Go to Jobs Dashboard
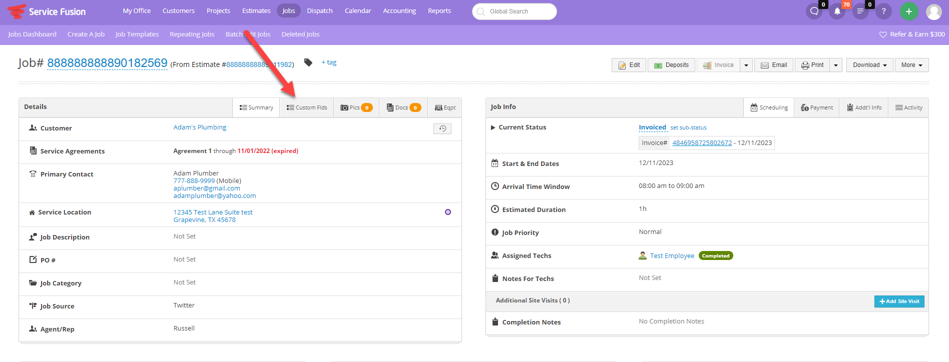 coord(32,34)
